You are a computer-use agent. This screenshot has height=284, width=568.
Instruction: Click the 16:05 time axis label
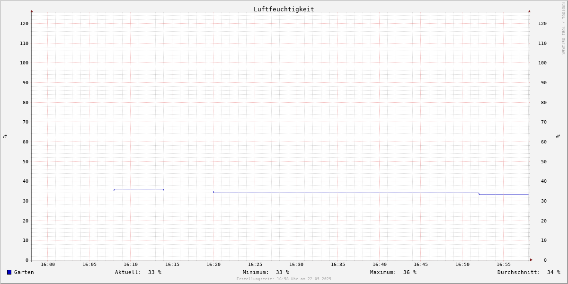pos(89,265)
